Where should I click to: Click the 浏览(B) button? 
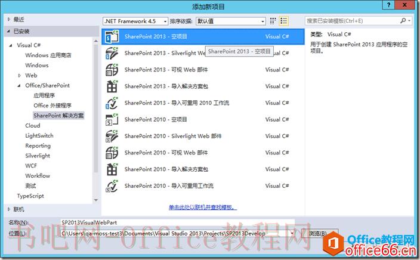pos(320,234)
